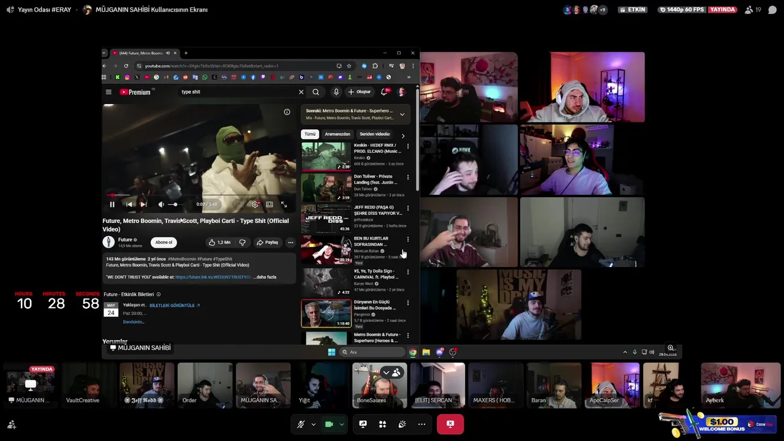Image resolution: width=784 pixels, height=441 pixels.
Task: Select the Seriden videolar filter chip
Action: [375, 134]
